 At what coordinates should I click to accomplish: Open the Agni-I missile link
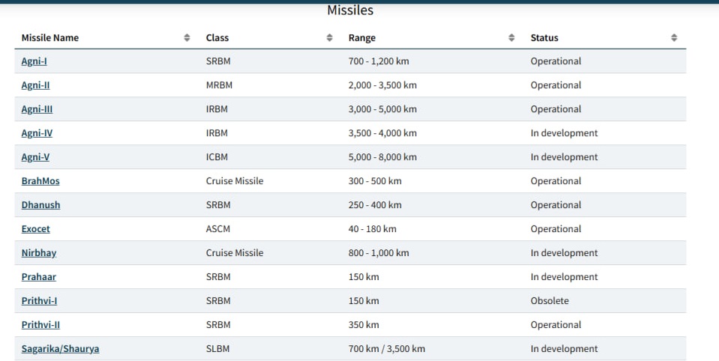34,61
